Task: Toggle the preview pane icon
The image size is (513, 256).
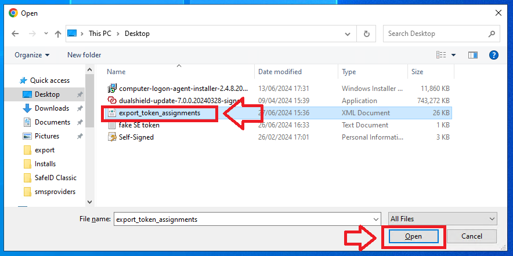Action: (x=473, y=55)
